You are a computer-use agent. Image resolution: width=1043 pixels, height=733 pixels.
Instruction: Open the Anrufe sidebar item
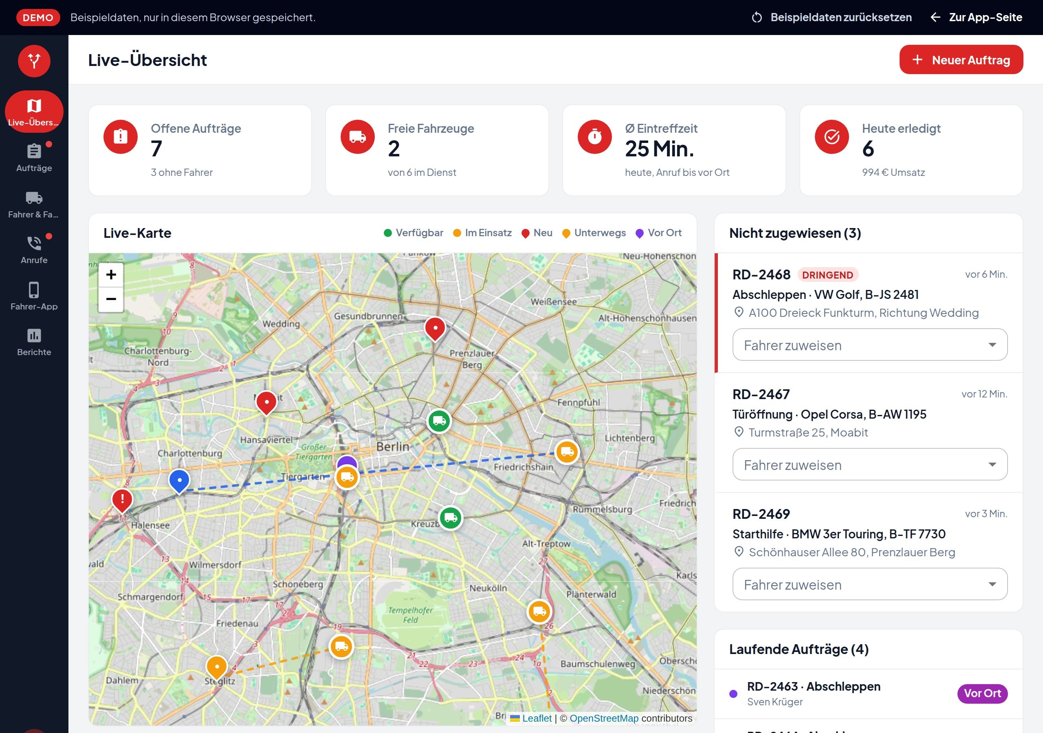pos(34,250)
